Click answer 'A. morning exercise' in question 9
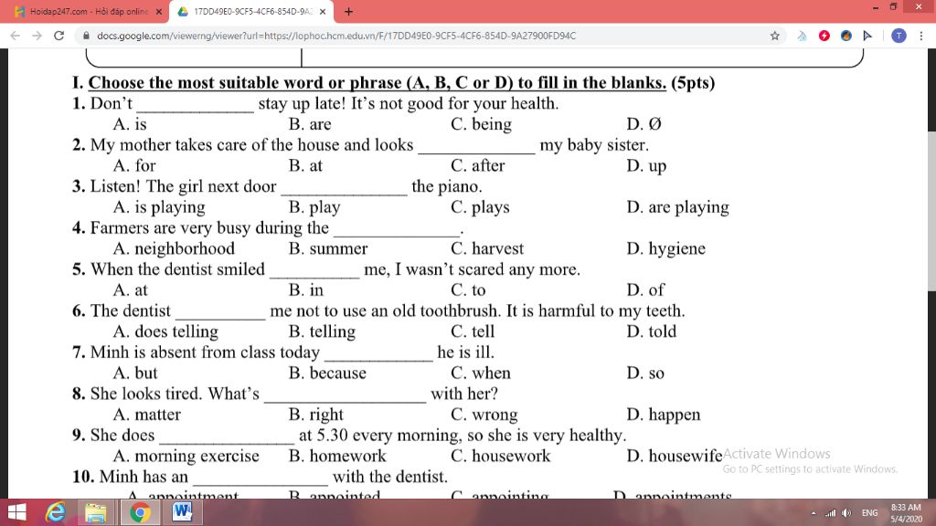The height and width of the screenshot is (526, 936). click(186, 456)
